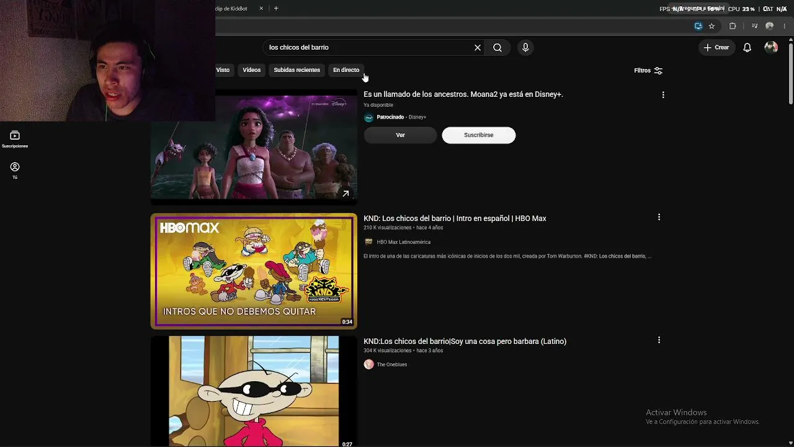
Task: Open options for 'Soy una cosa pero barbara' video
Action: tap(659, 340)
